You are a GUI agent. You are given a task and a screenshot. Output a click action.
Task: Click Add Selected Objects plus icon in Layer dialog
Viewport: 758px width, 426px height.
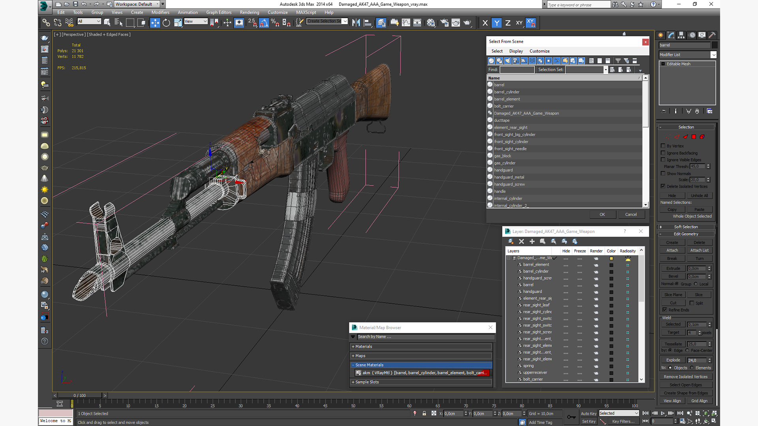(x=532, y=241)
